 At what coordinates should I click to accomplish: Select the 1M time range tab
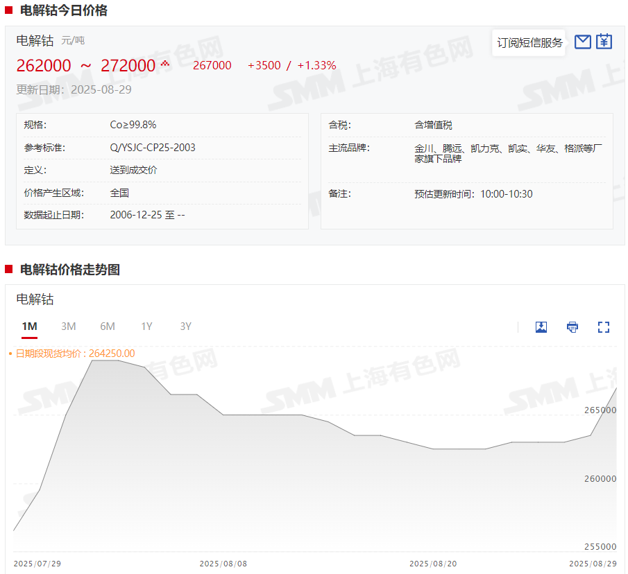[29, 327]
